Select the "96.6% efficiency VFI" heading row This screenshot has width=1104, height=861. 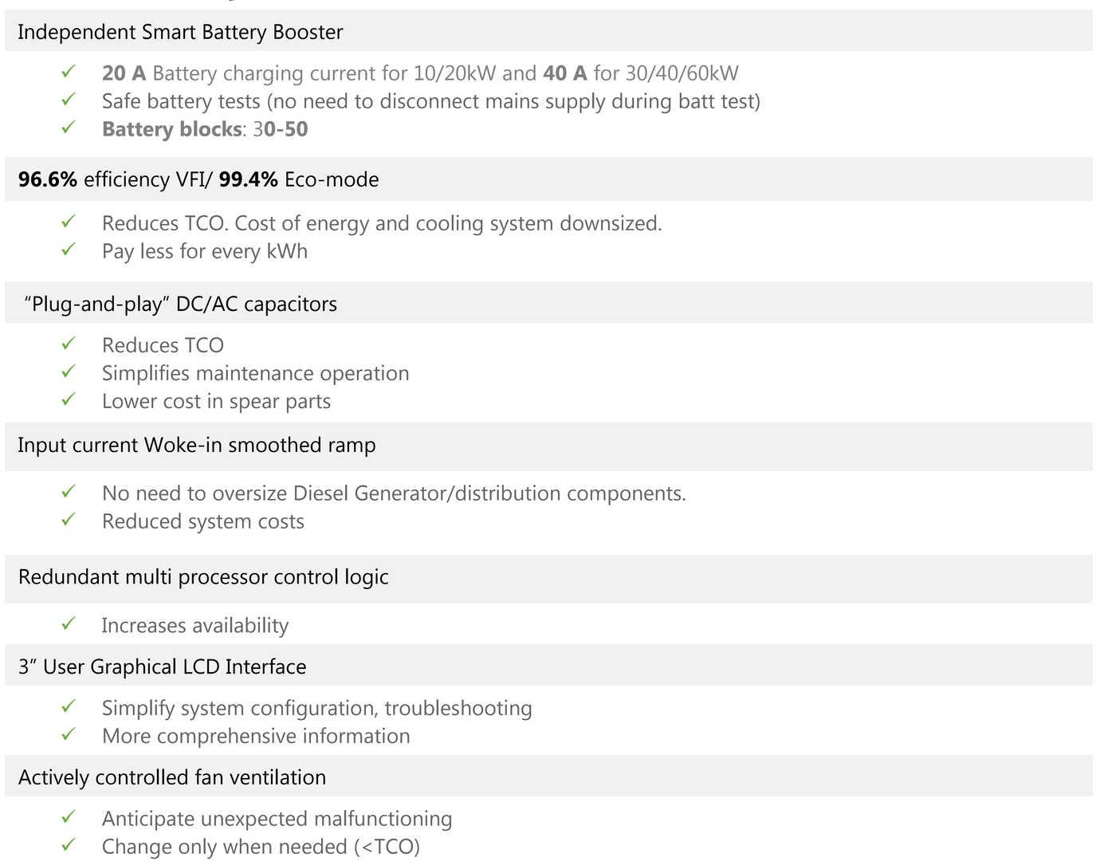tap(198, 179)
